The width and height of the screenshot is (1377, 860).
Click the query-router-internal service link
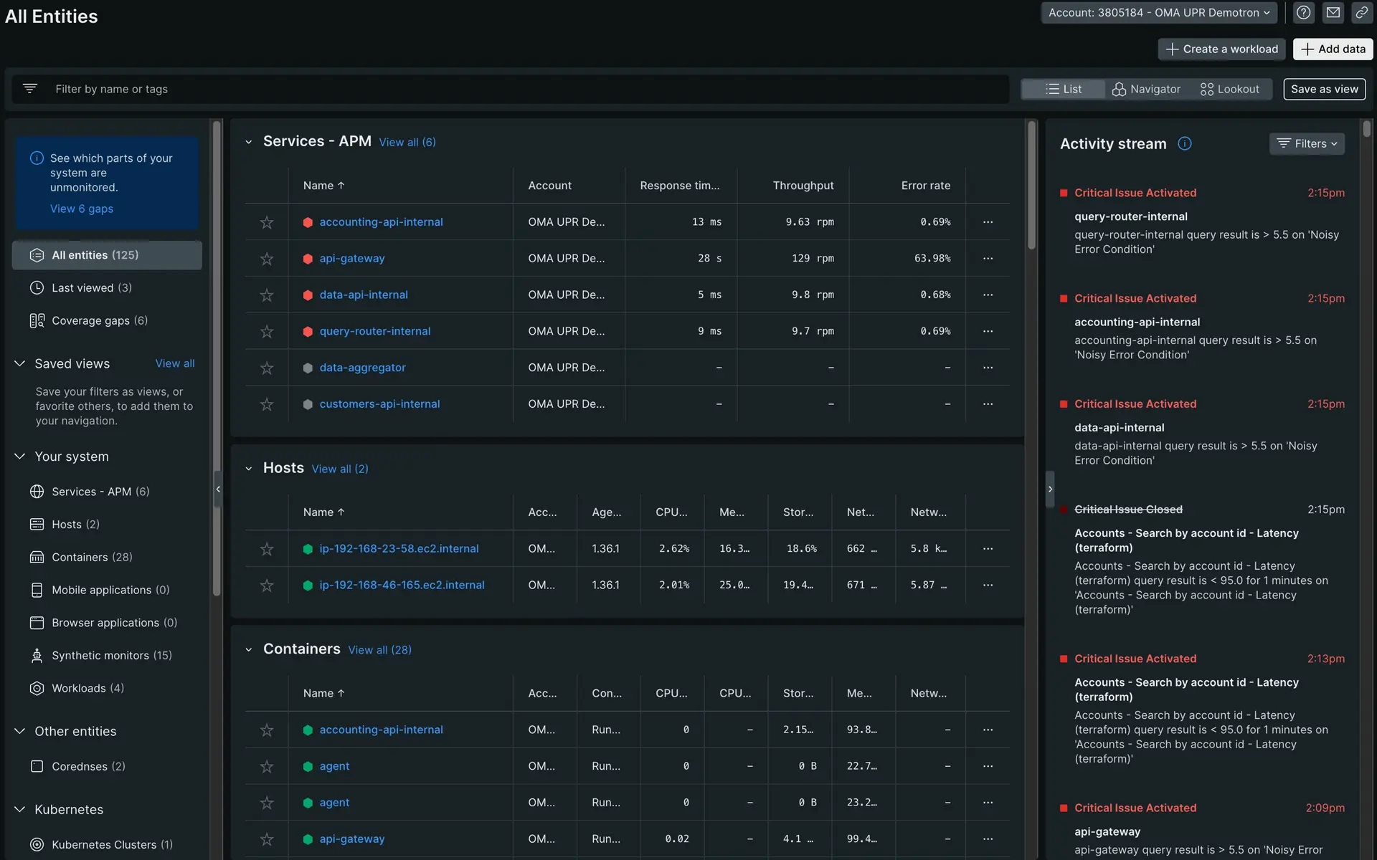click(x=376, y=331)
